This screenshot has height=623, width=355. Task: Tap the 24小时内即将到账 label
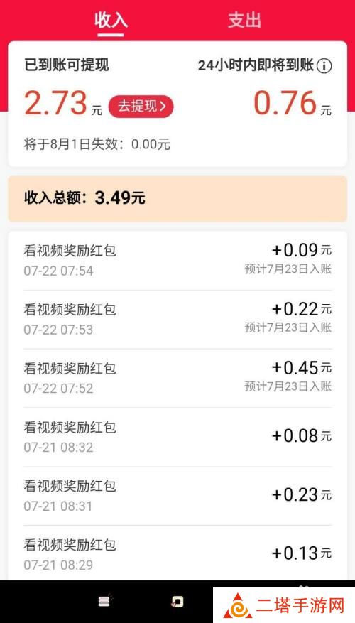(256, 65)
